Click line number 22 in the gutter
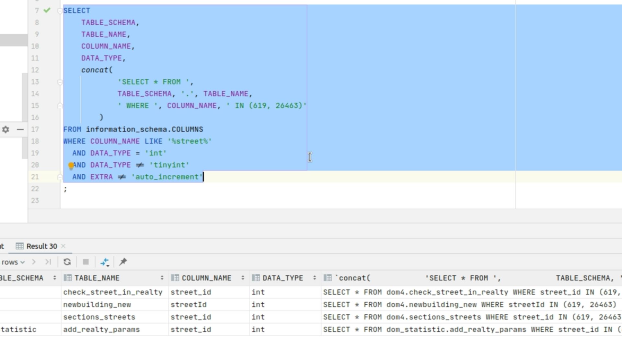The image size is (622, 350). click(x=35, y=189)
